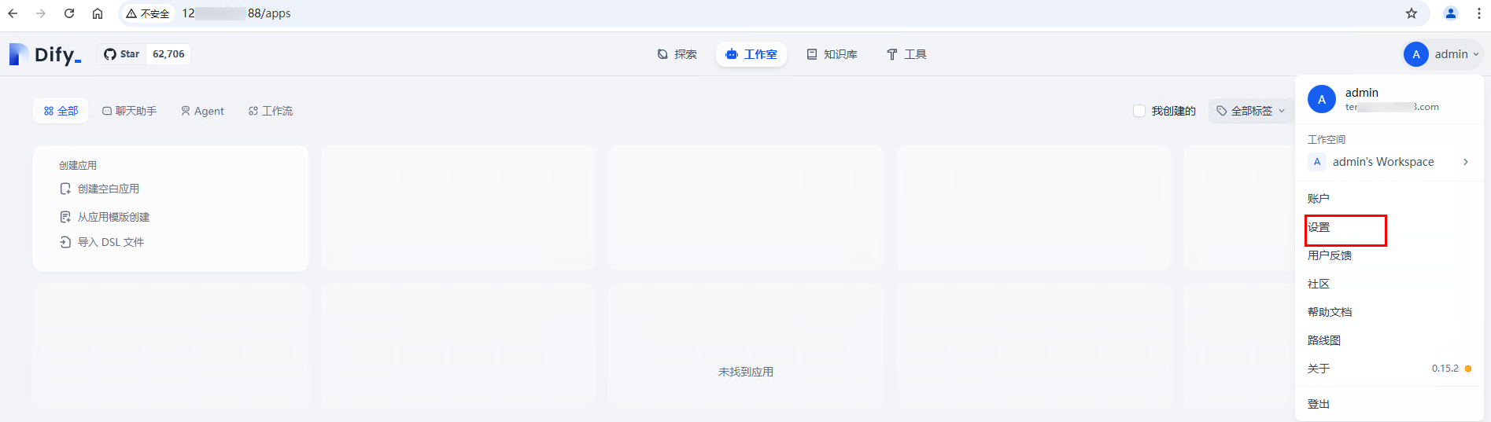Expand admin's Workspace submenu
1491x422 pixels.
(x=1389, y=162)
